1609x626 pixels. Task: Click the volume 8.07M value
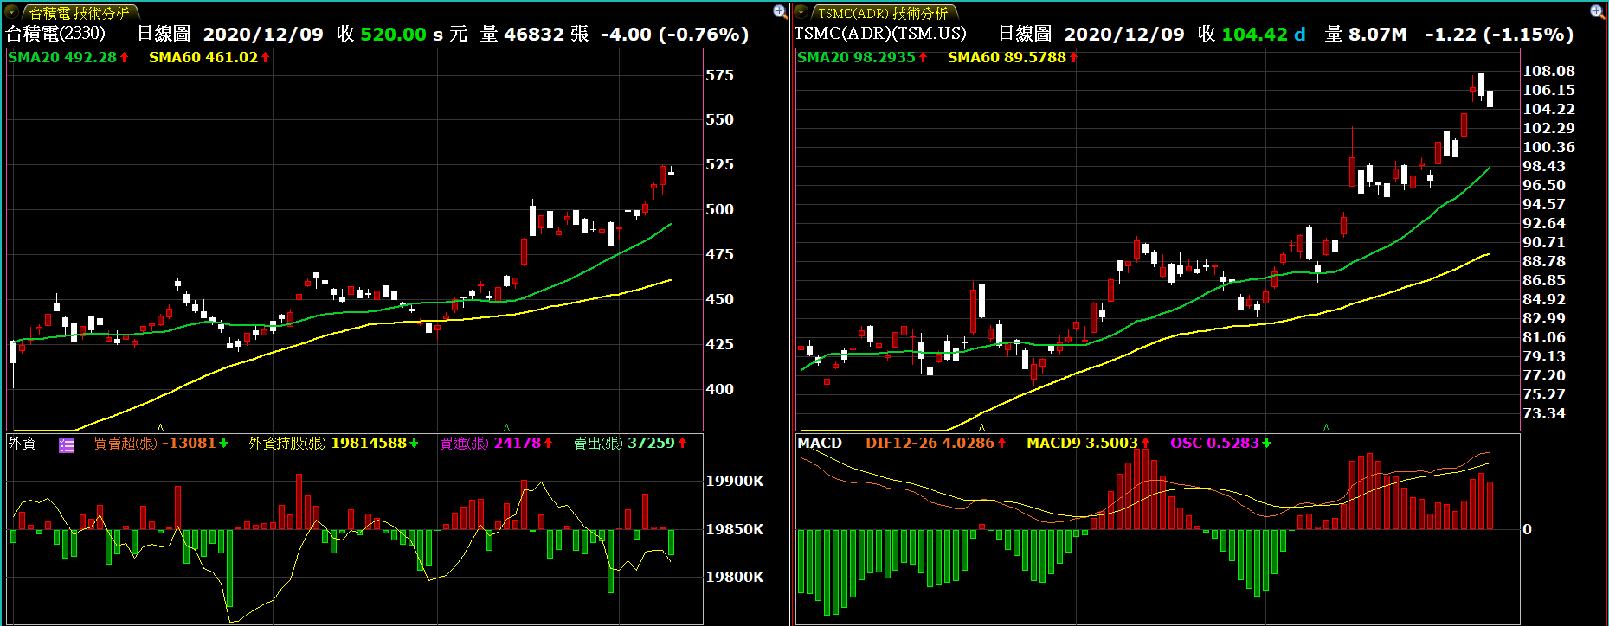tap(1377, 35)
